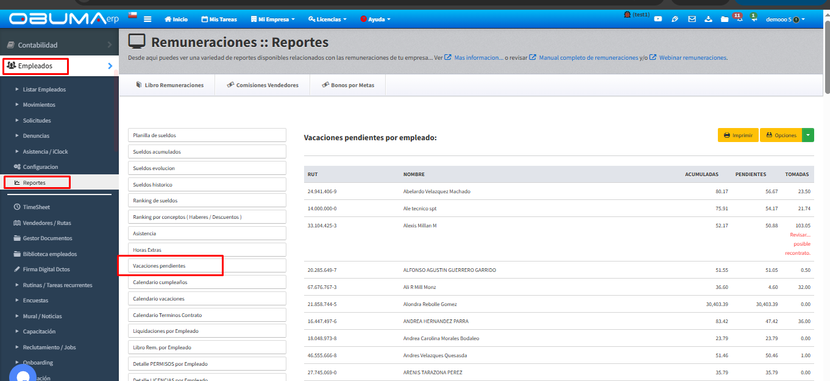Open Onboarding in sidebar
This screenshot has height=381, width=830.
point(38,363)
